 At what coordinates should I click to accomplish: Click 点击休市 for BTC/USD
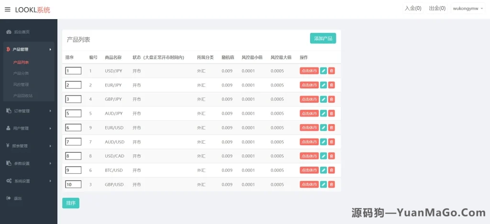point(309,170)
